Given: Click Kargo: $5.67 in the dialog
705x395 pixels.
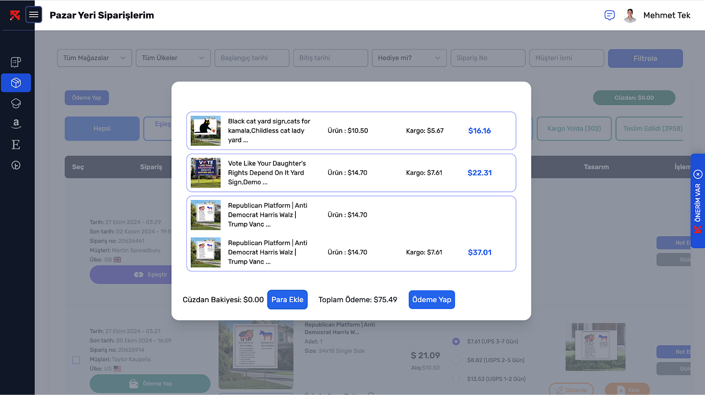Looking at the screenshot, I should pyautogui.click(x=425, y=131).
